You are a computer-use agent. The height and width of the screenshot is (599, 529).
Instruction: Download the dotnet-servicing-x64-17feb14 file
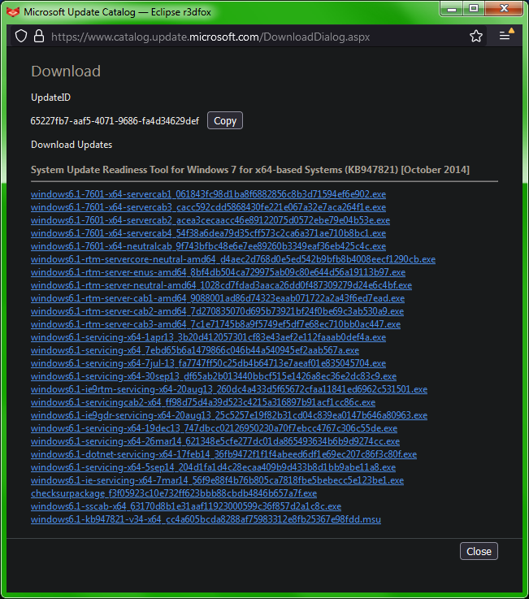pyautogui.click(x=223, y=454)
